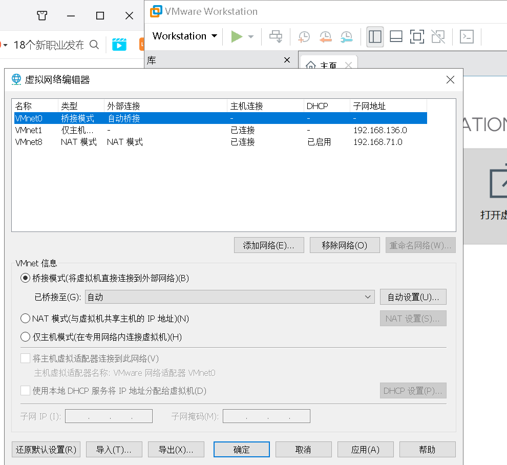The image size is (507, 465).
Task: Click the green power on play icon
Action: tap(237, 36)
